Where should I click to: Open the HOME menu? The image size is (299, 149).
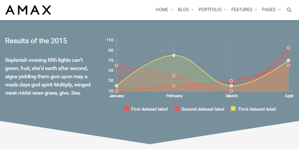[164, 10]
